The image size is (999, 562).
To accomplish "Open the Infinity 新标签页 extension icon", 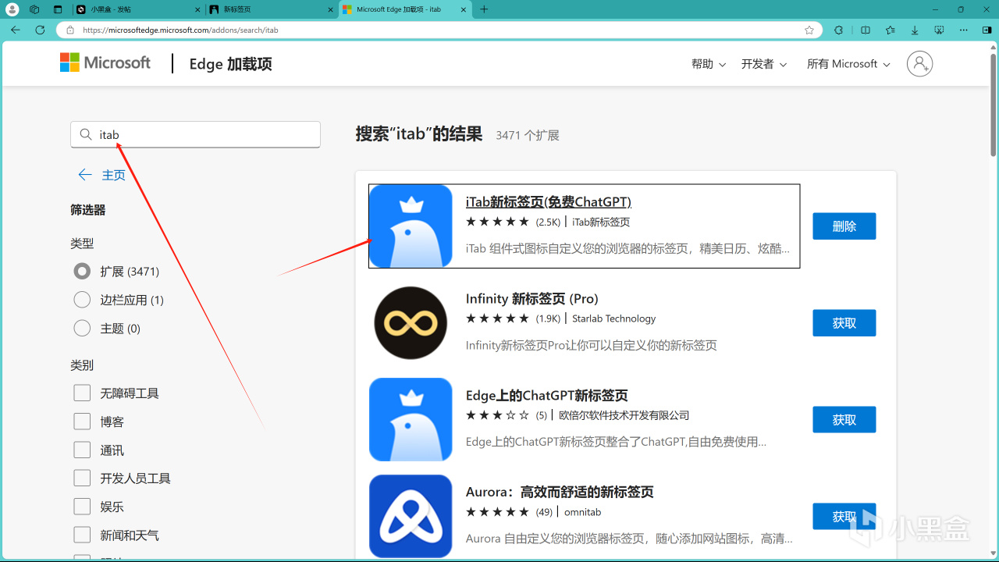I will (x=411, y=323).
